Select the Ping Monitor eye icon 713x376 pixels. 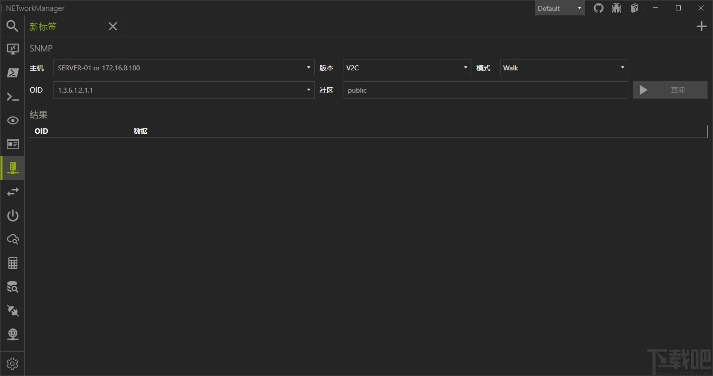pyautogui.click(x=12, y=120)
